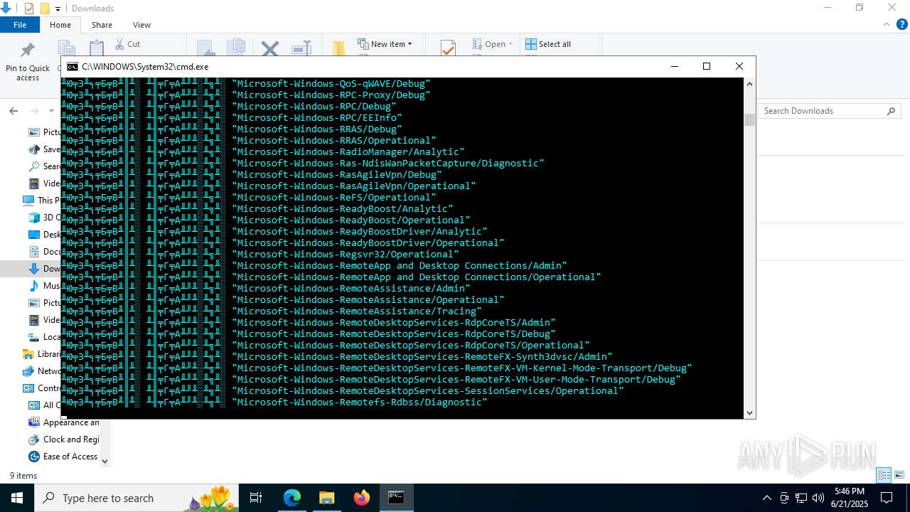
Task: Switch to the Home ribbon tab
Action: click(x=60, y=25)
